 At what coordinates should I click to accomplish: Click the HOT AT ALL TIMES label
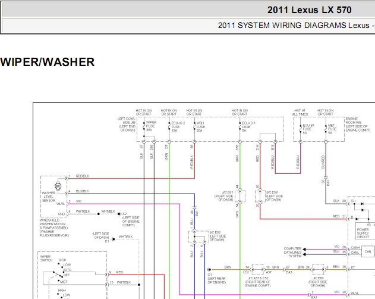(300, 112)
